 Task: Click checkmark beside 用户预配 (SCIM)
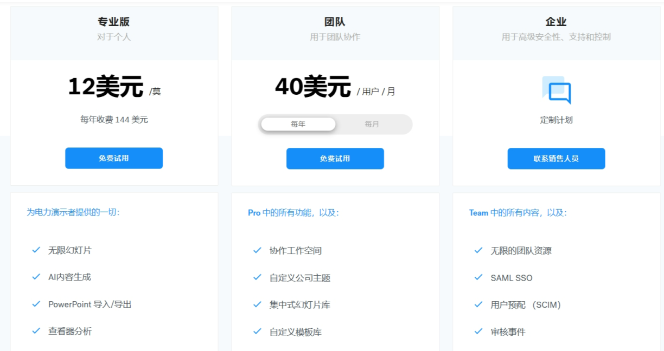478,304
